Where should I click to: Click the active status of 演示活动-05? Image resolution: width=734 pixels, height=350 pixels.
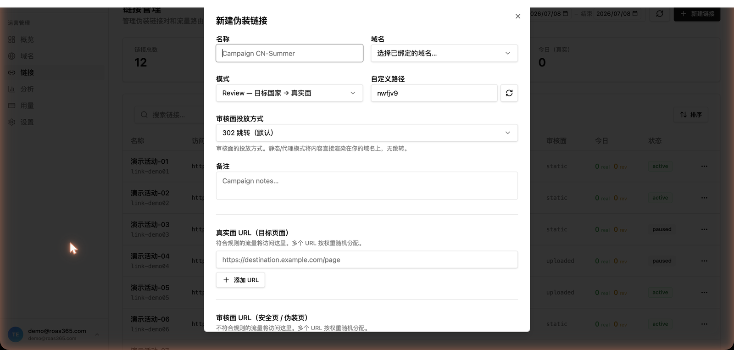[660, 292]
